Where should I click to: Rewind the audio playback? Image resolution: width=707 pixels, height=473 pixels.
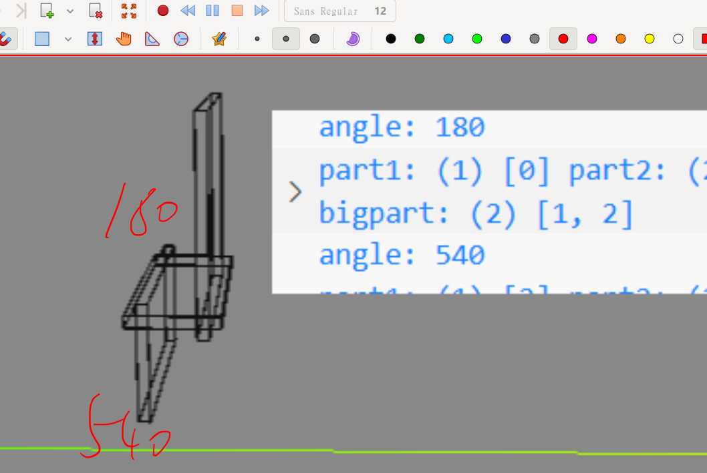(x=188, y=11)
